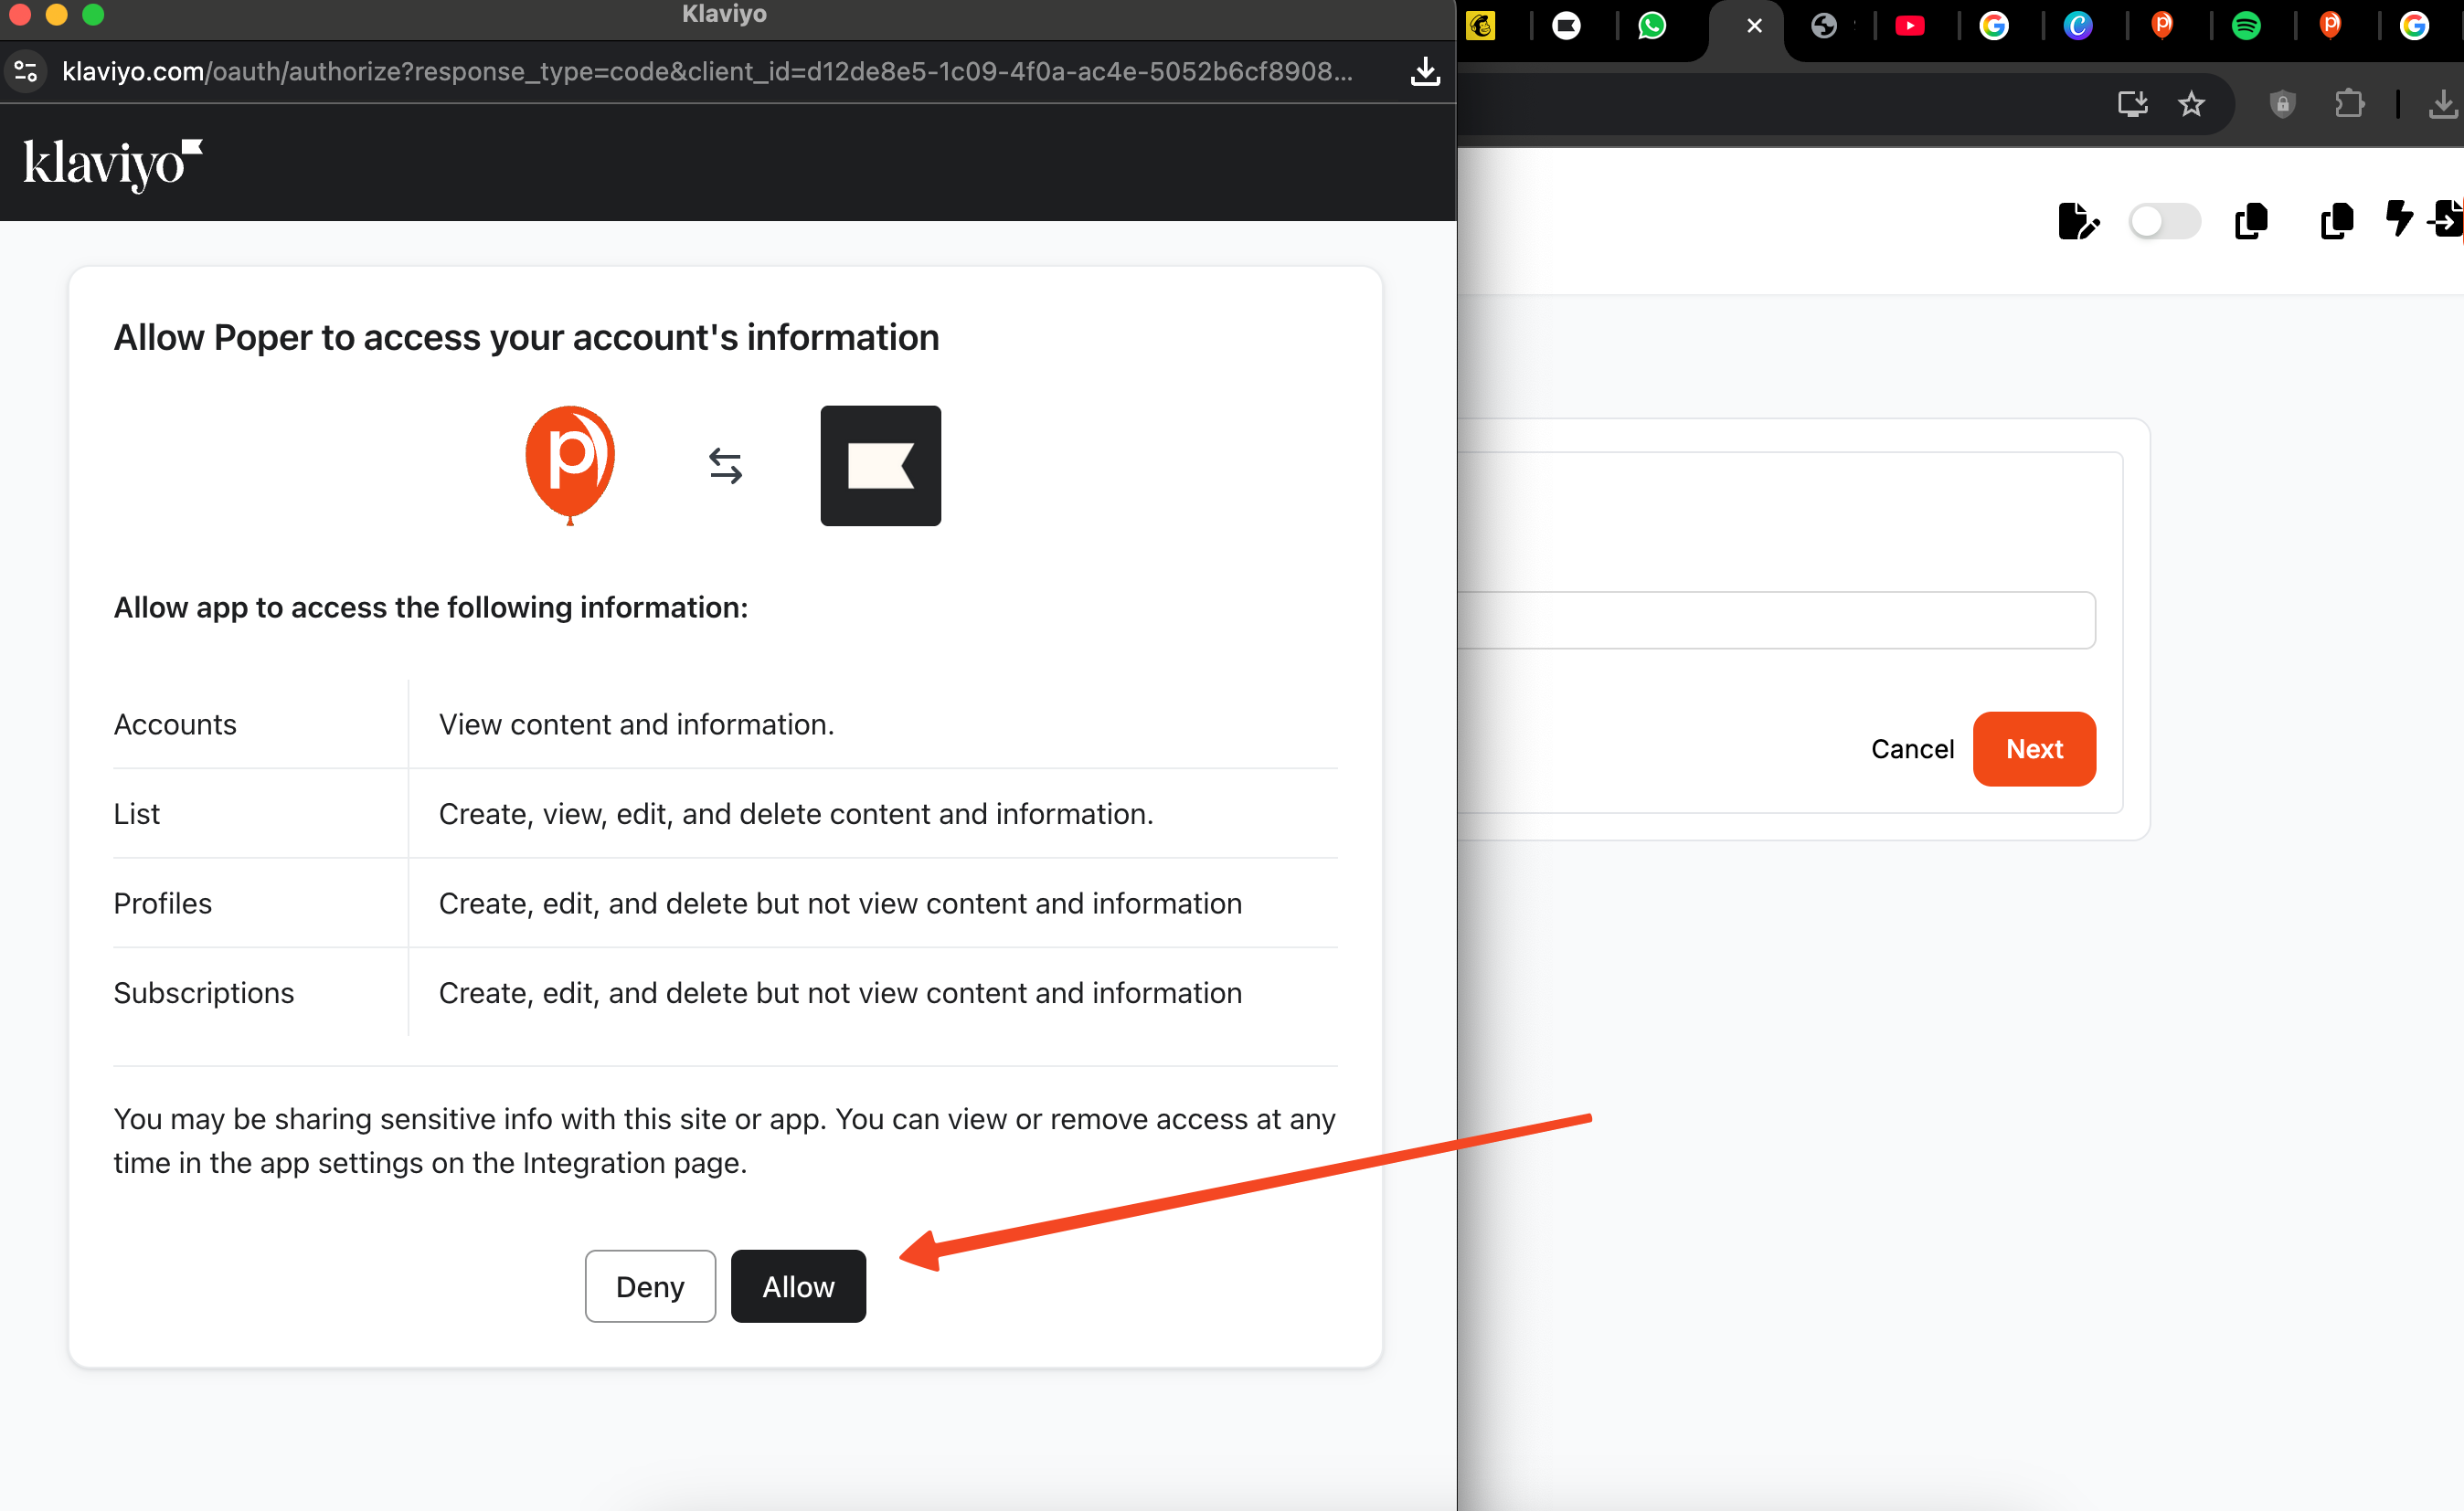Screen dimensions: 2464x1511
Task: Switch to the last Google browser tab
Action: [2414, 26]
